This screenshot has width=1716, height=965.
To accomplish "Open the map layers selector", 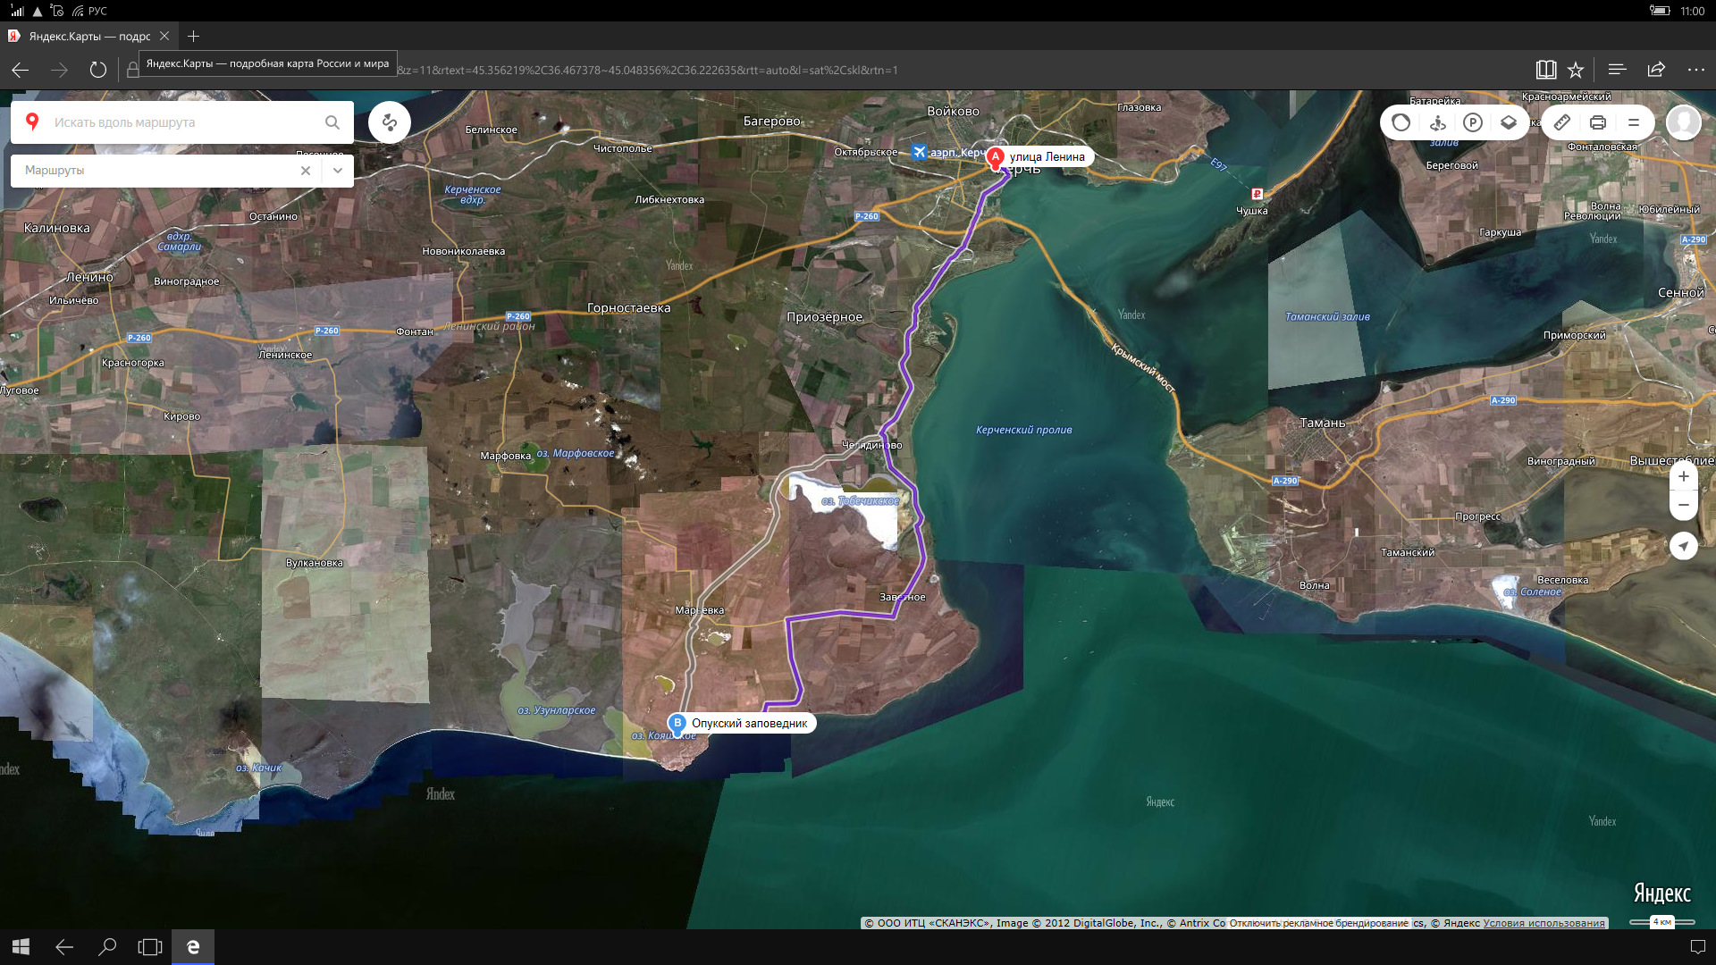I will (1509, 122).
